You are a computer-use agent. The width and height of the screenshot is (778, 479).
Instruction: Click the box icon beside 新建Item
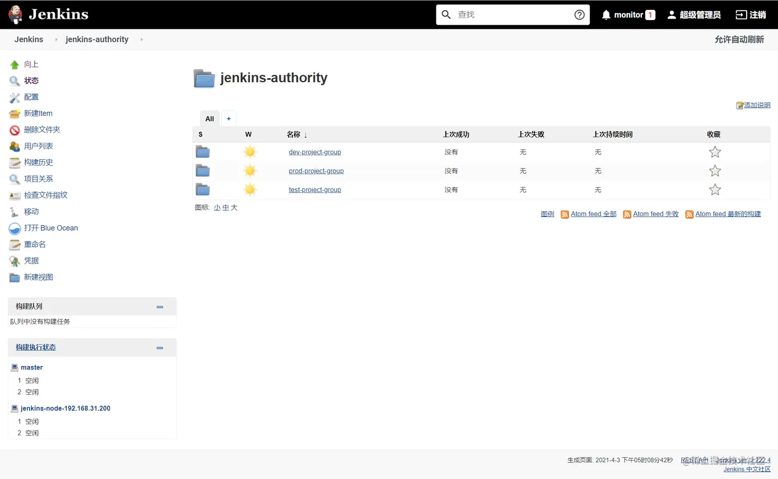click(14, 114)
